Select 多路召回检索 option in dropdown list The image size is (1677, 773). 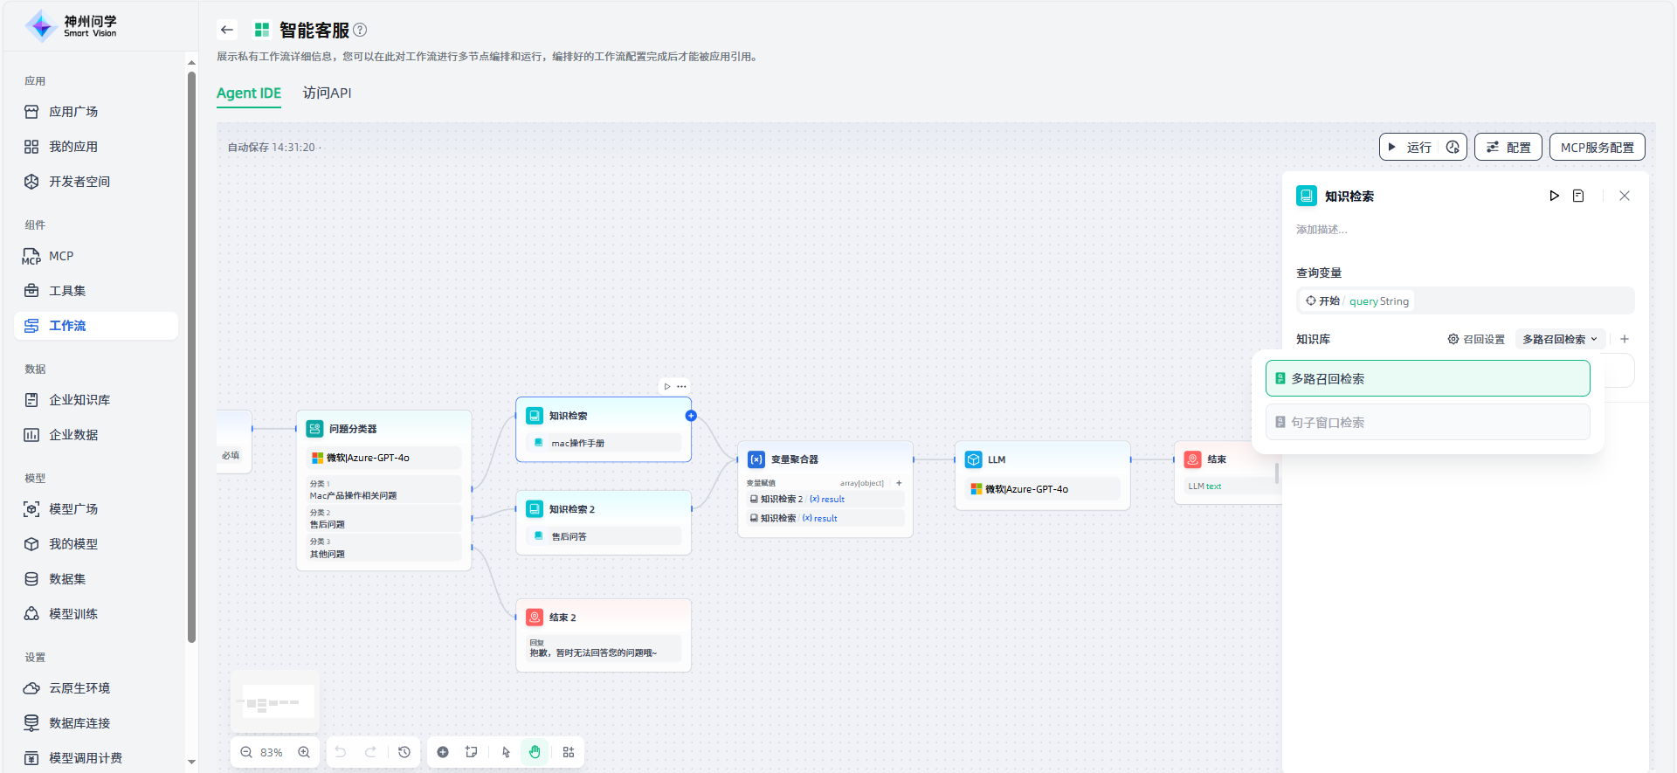(1427, 378)
